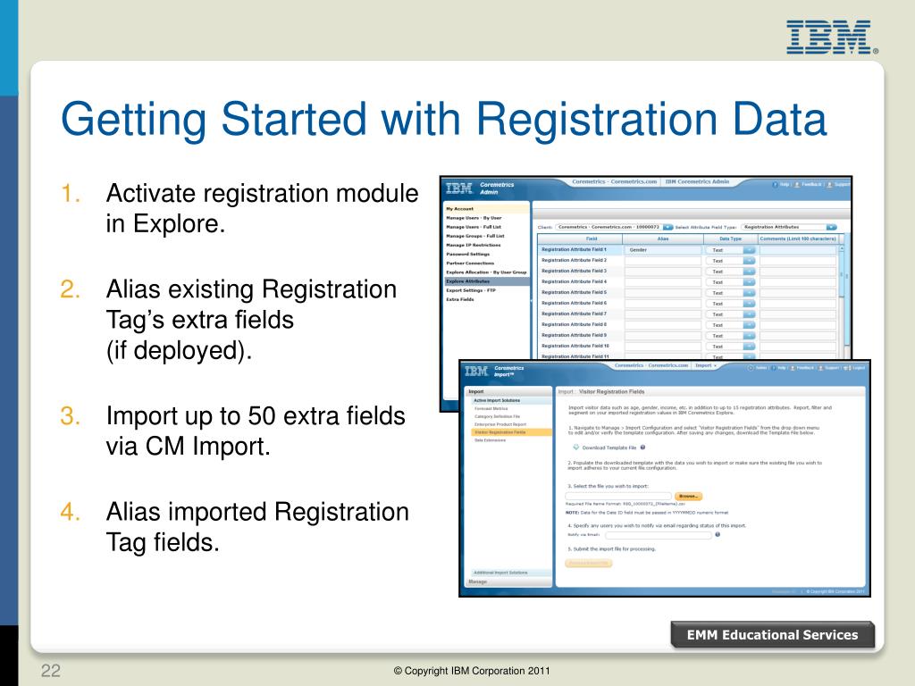Click the Feedback link in Admin header
The height and width of the screenshot is (686, 915).
[811, 184]
